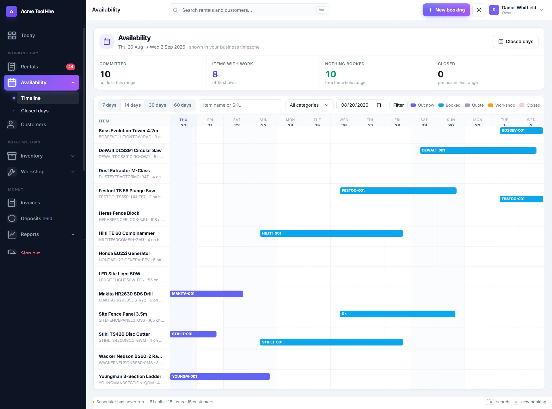Select the 30 days range tab

pyautogui.click(x=157, y=105)
